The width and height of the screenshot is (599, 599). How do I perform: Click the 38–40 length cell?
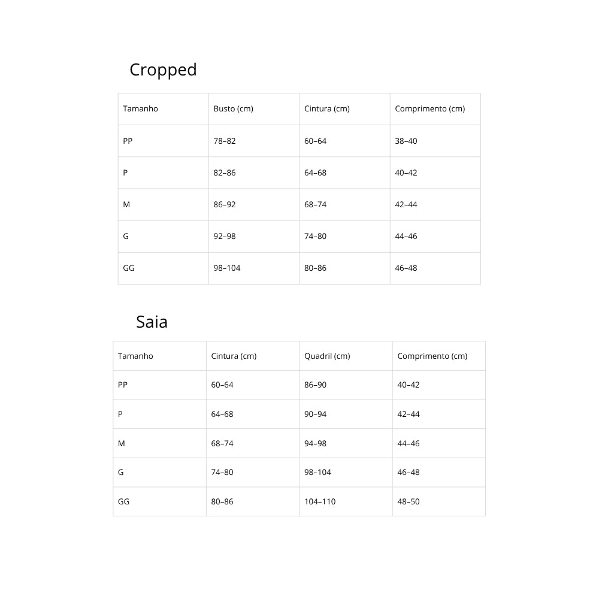(406, 141)
